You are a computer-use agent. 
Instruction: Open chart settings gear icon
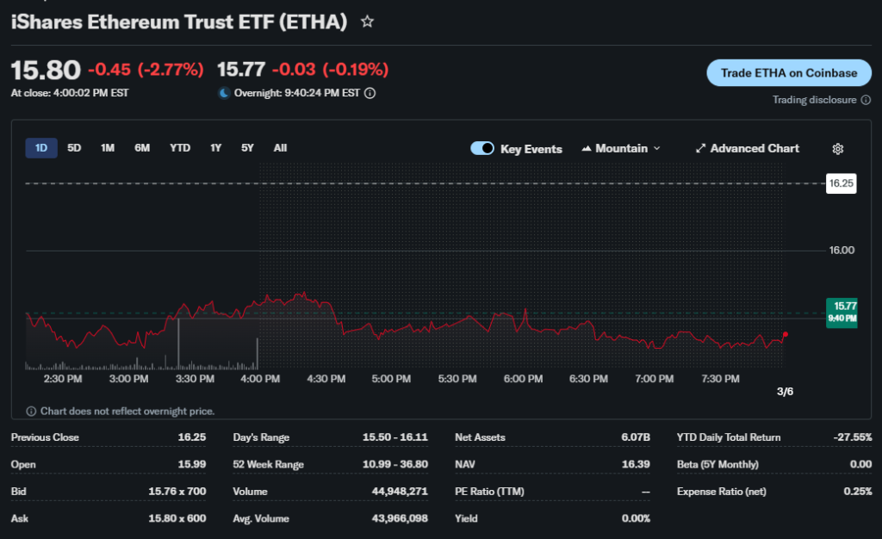pyautogui.click(x=838, y=149)
